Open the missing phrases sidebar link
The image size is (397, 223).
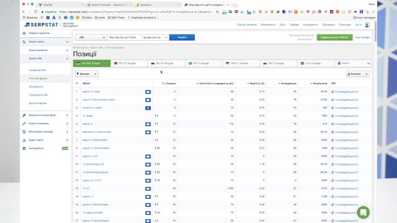[38, 103]
